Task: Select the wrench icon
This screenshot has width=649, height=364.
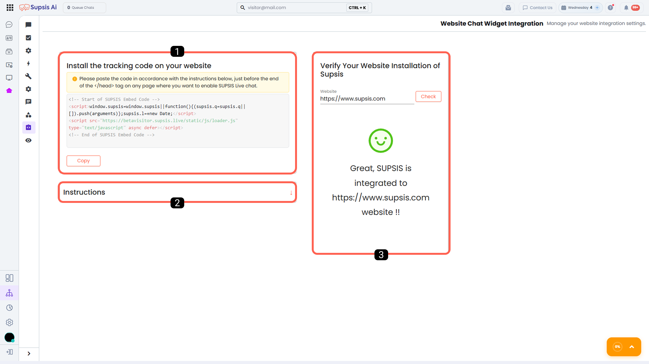Action: pyautogui.click(x=28, y=76)
